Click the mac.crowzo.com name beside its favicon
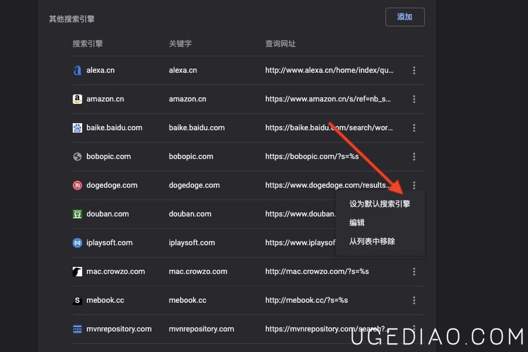 click(x=116, y=272)
